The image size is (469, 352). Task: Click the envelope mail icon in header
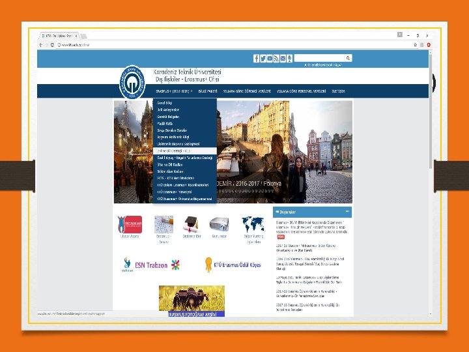(283, 59)
